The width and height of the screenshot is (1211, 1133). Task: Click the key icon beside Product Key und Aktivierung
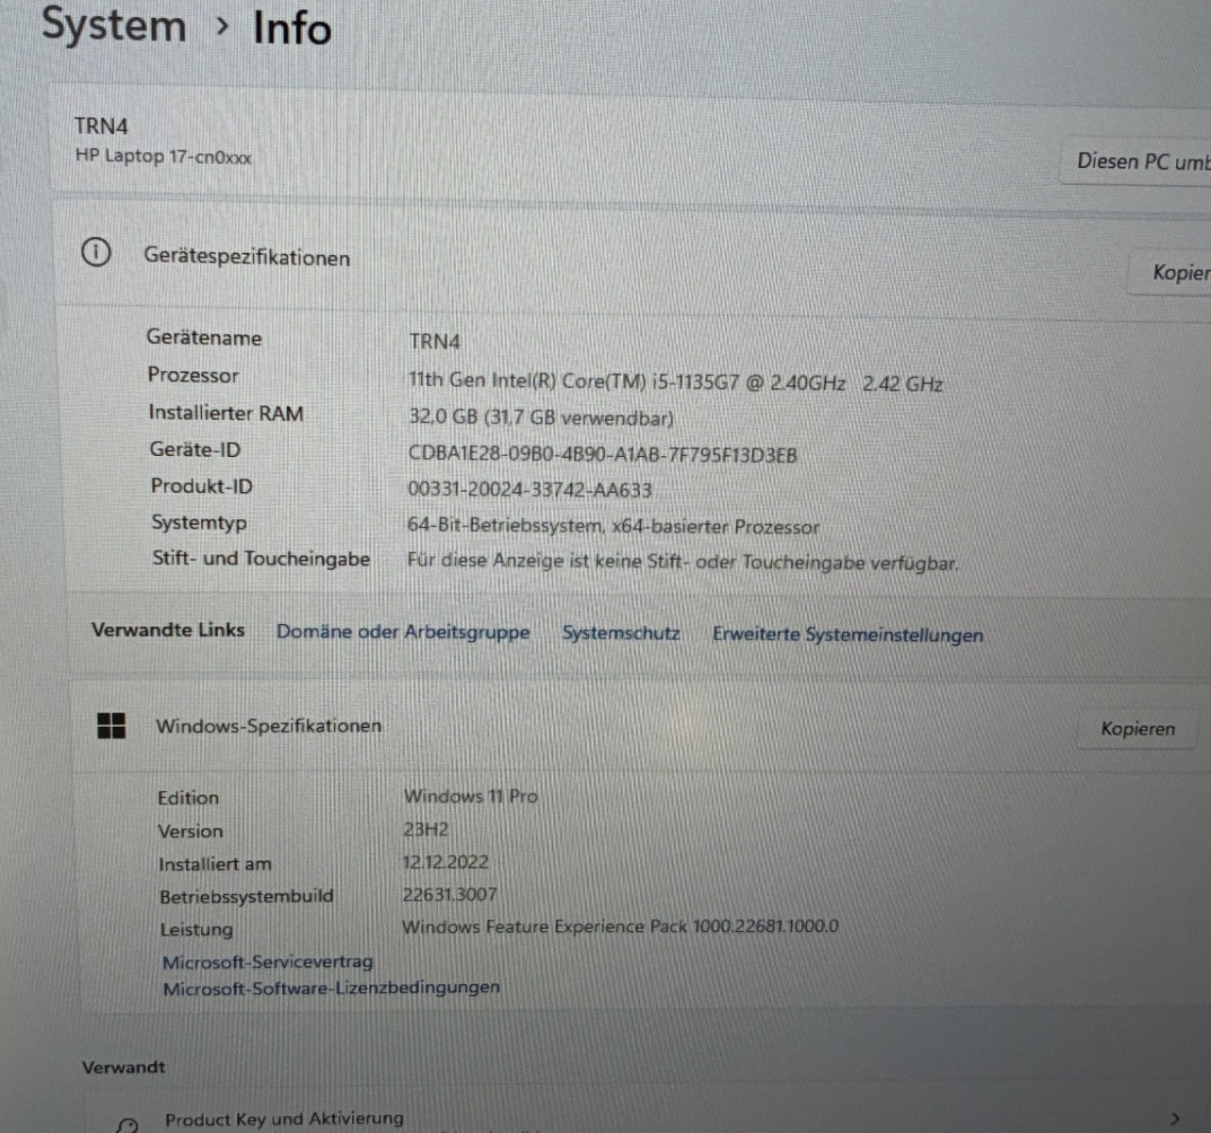pyautogui.click(x=127, y=1124)
